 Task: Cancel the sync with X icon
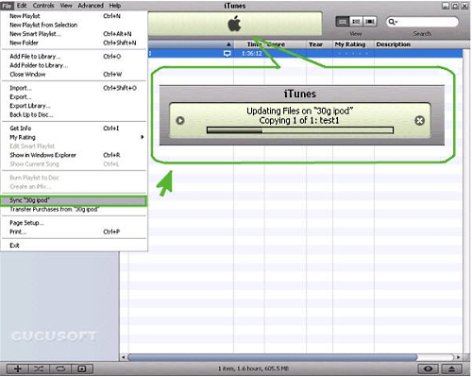click(x=419, y=121)
